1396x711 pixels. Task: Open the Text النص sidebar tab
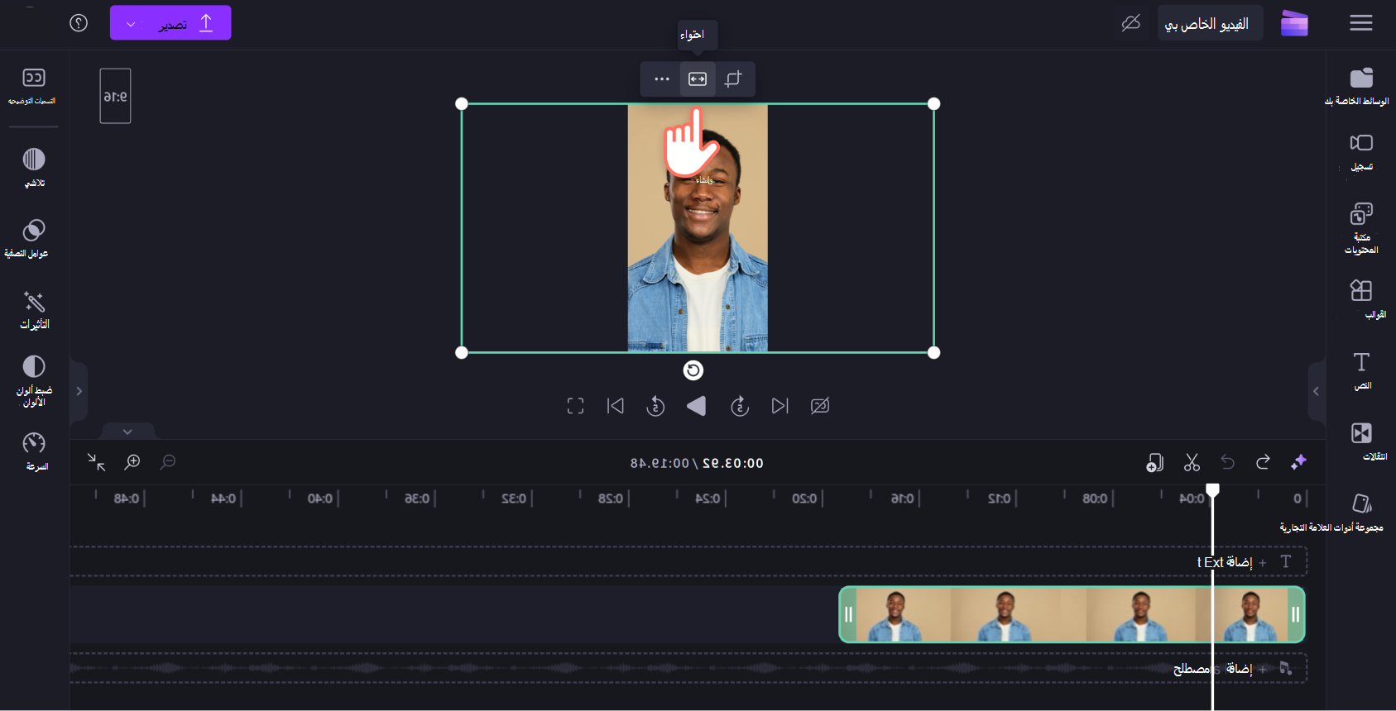pyautogui.click(x=1361, y=370)
